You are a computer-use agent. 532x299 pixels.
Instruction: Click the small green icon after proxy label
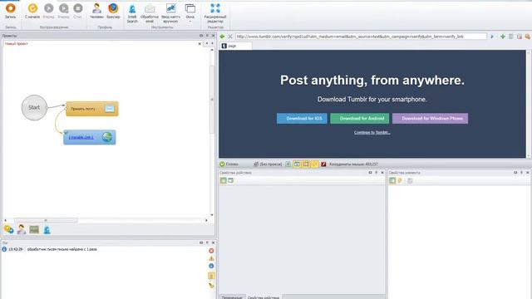click(x=288, y=164)
